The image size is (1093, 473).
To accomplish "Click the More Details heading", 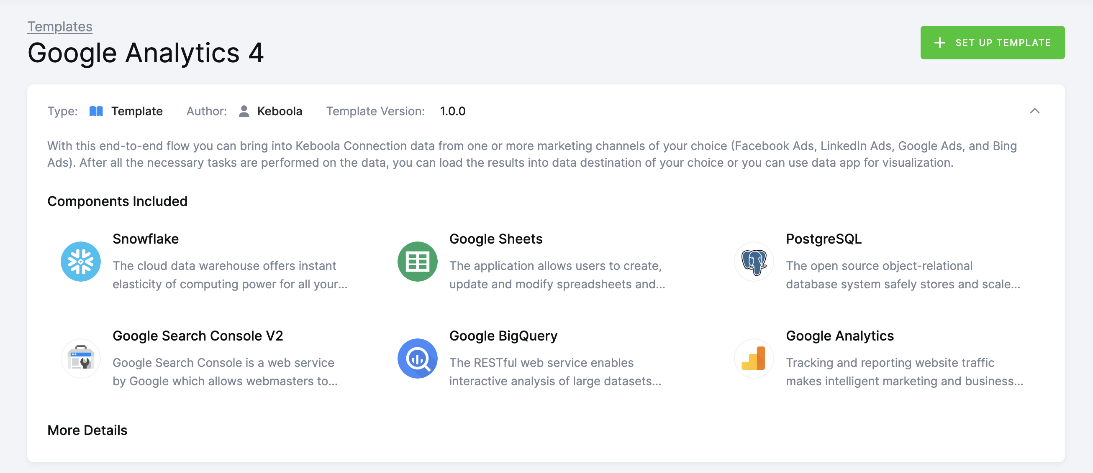I will tap(87, 430).
